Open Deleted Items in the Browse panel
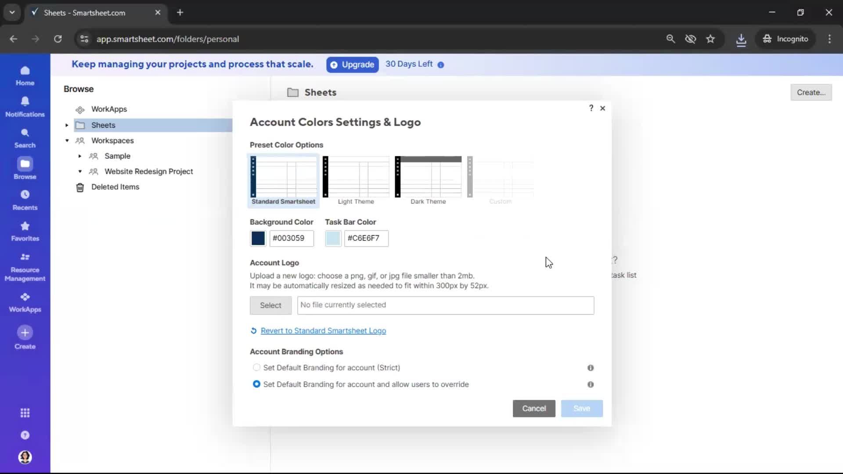The width and height of the screenshot is (843, 474). click(x=116, y=187)
